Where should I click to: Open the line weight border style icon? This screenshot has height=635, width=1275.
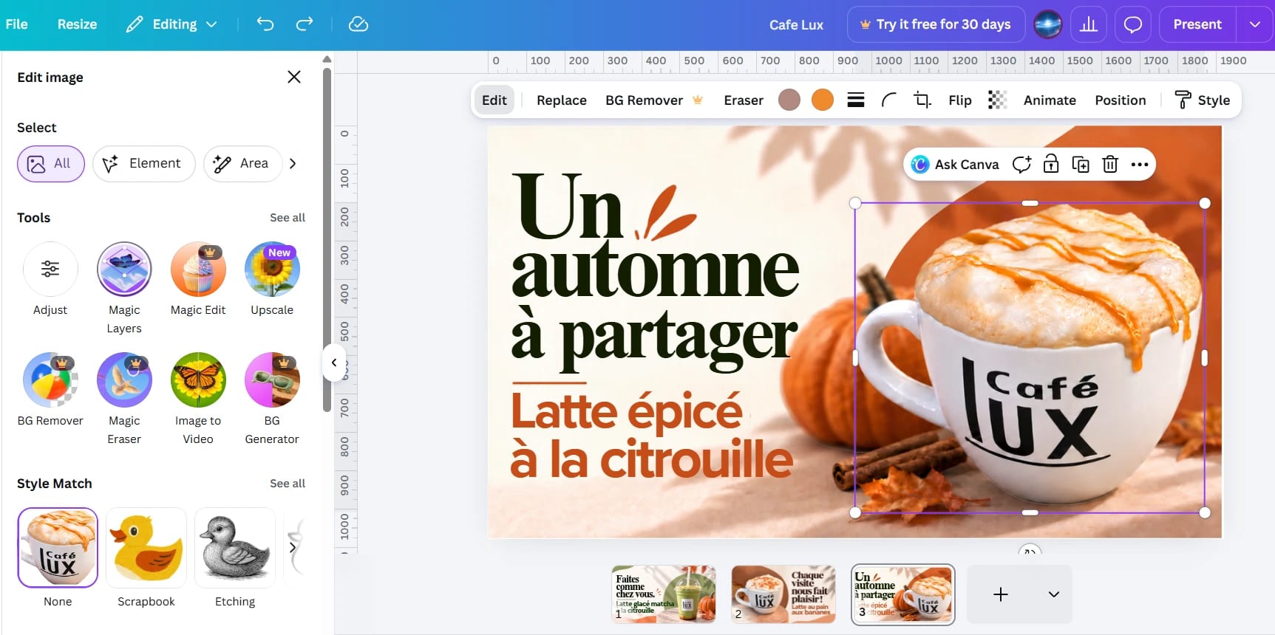coord(856,100)
